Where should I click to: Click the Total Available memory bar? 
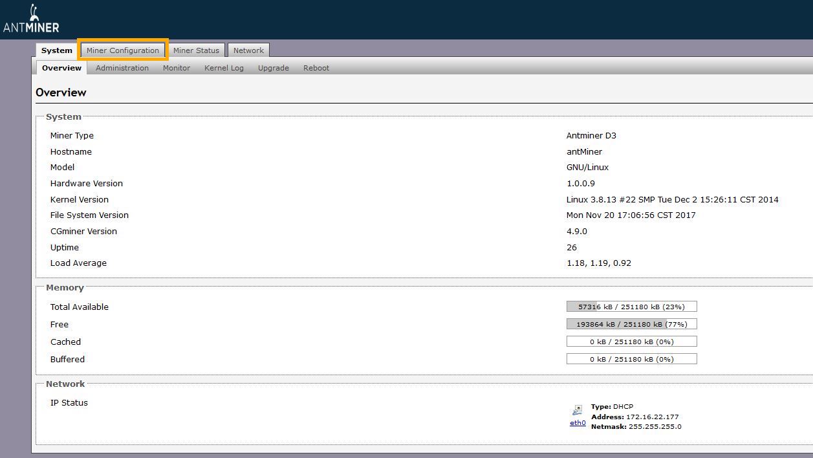631,307
